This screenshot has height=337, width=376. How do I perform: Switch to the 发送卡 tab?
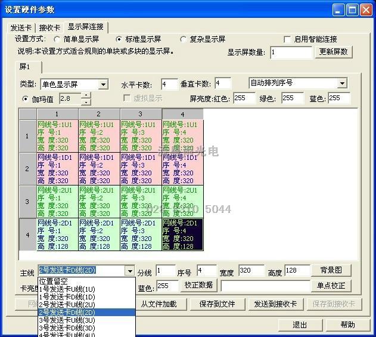[21, 27]
